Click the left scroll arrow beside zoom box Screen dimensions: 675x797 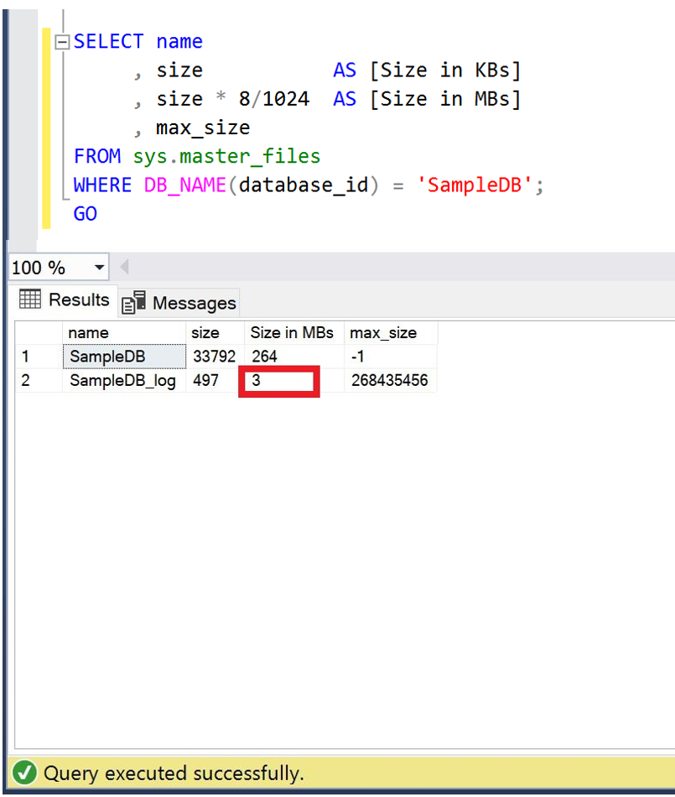click(x=124, y=268)
